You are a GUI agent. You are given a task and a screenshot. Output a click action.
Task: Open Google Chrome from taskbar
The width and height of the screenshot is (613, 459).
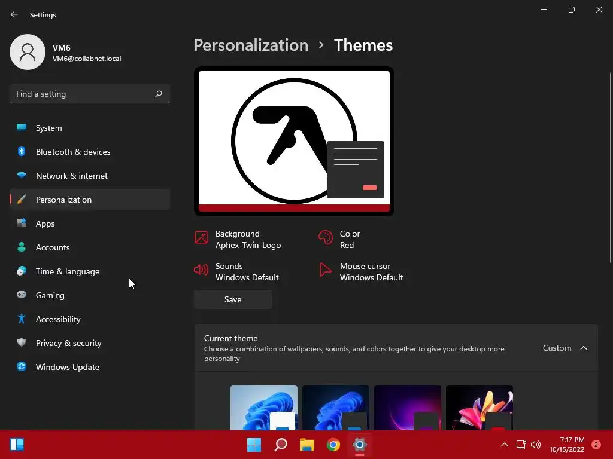point(333,445)
